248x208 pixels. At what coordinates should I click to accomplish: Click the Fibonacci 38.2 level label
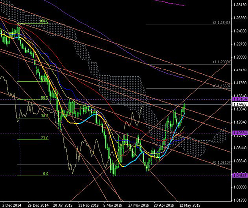[45, 116]
